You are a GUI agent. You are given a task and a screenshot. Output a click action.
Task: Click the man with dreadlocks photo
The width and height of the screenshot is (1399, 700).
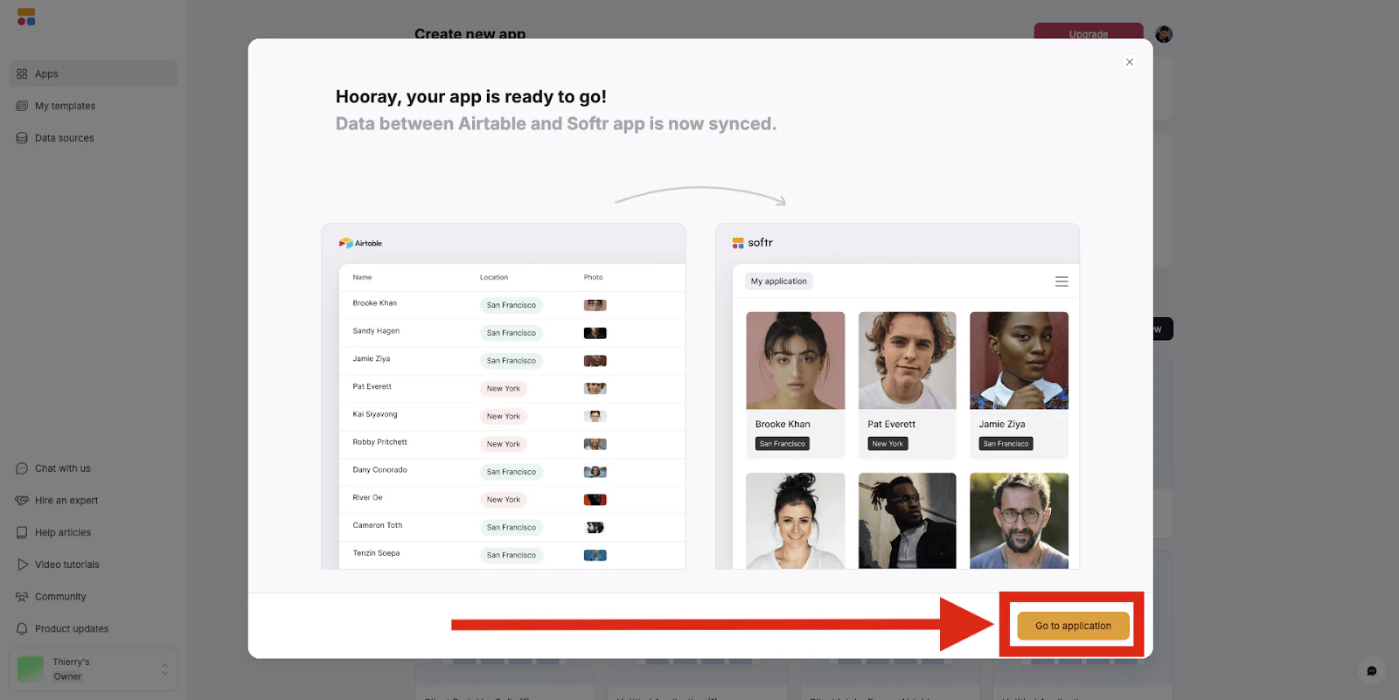click(x=908, y=521)
